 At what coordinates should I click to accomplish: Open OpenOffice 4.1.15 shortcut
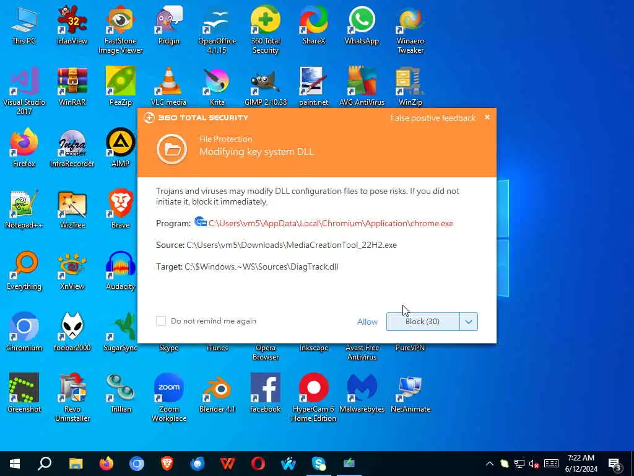coord(217,30)
